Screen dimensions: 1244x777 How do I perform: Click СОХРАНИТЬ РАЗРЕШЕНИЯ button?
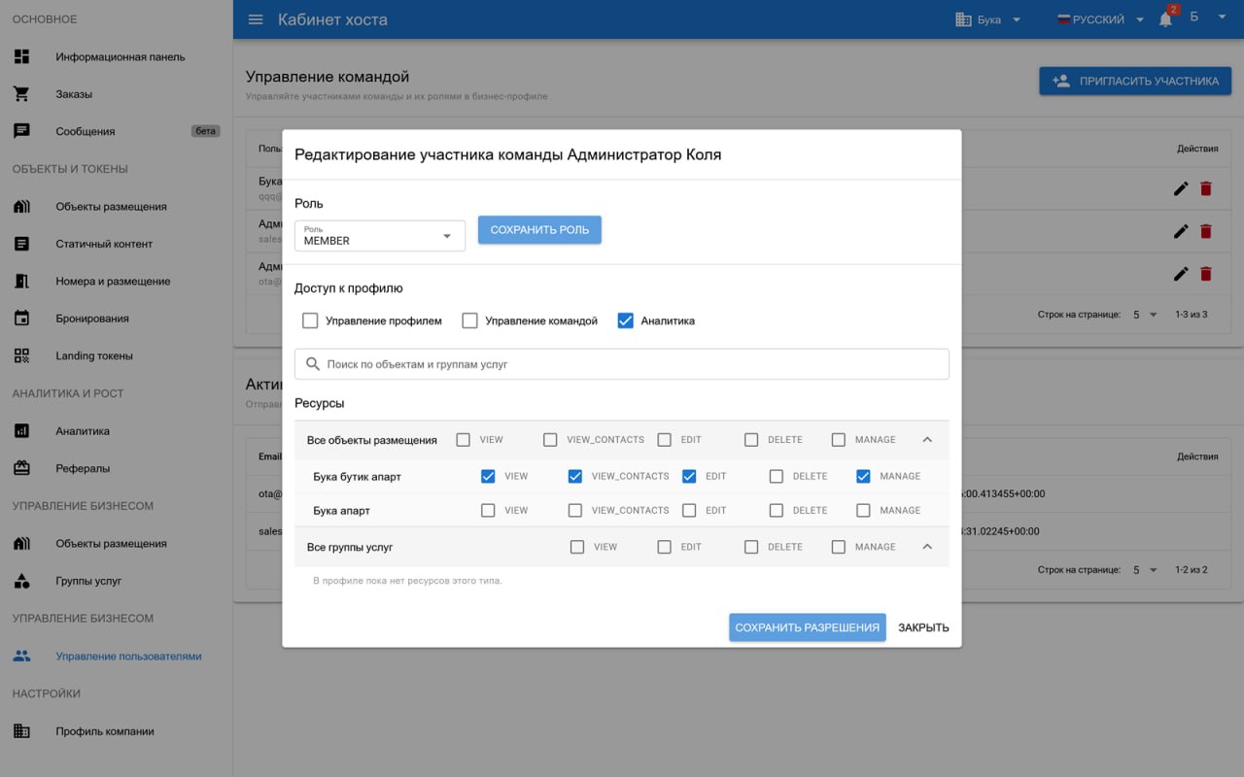807,627
